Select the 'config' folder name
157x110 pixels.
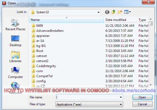(41, 81)
